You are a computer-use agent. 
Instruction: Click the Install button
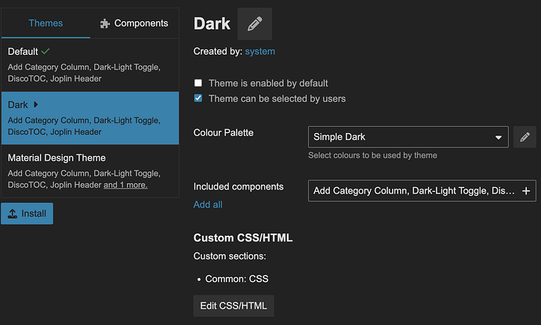tap(27, 214)
